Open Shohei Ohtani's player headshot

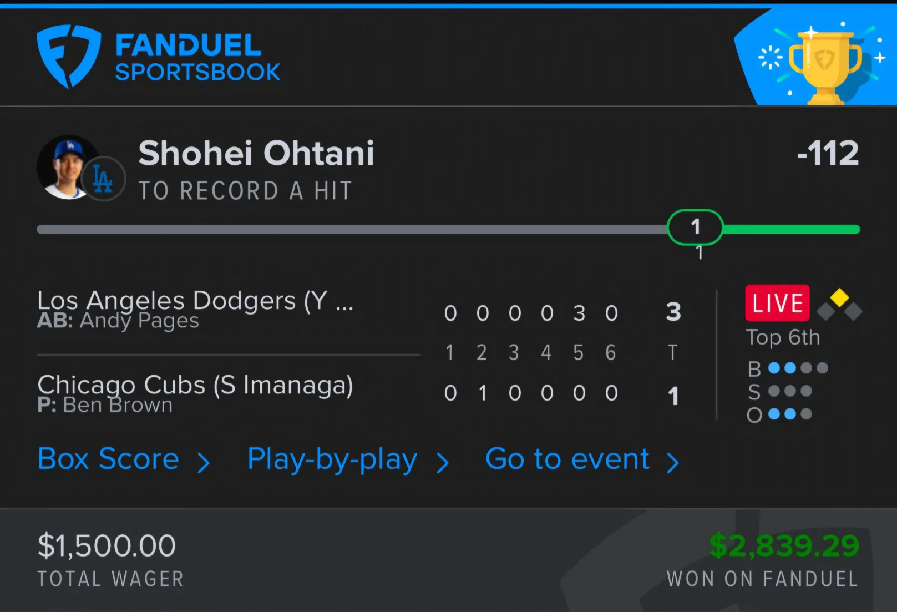point(67,167)
